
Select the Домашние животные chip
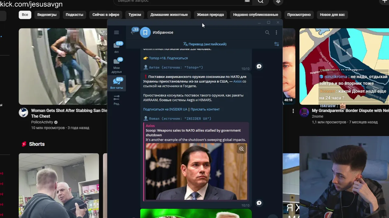click(169, 15)
